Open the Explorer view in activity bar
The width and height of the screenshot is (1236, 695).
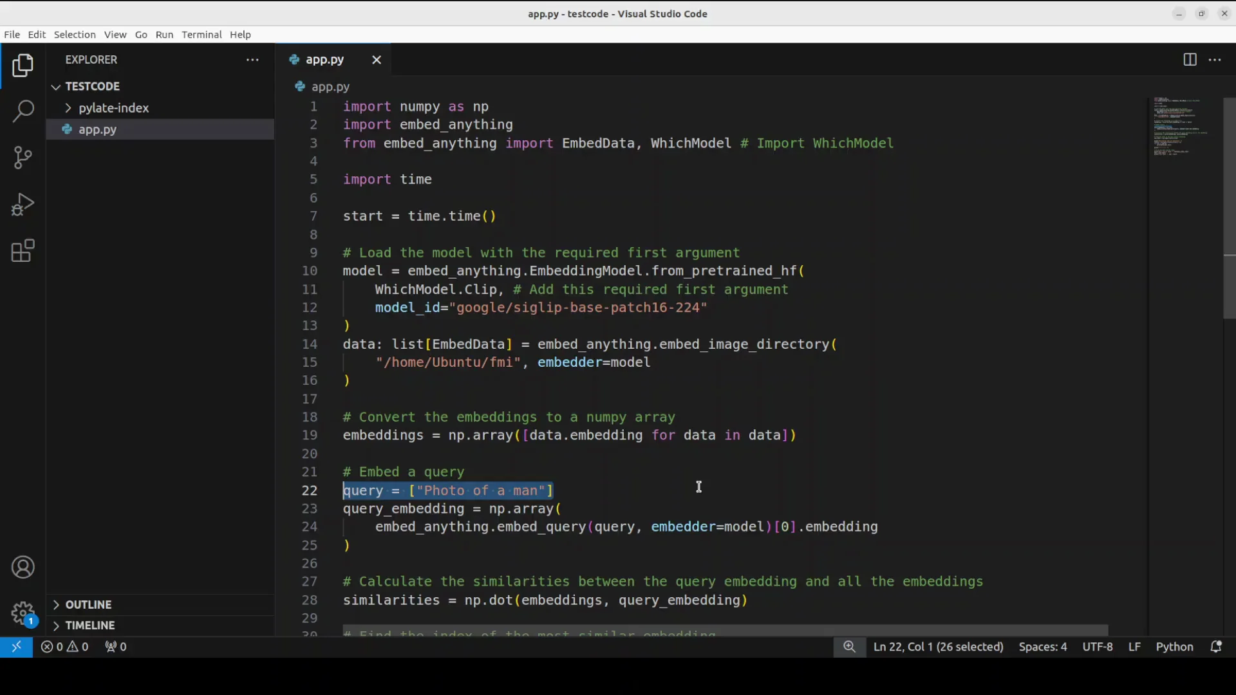tap(23, 66)
